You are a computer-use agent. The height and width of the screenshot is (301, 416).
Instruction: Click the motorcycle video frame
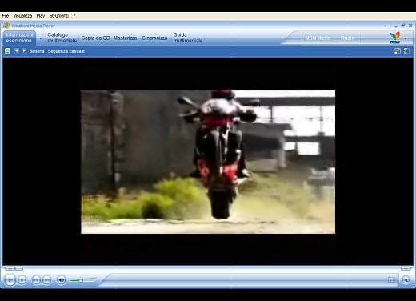[208, 162]
